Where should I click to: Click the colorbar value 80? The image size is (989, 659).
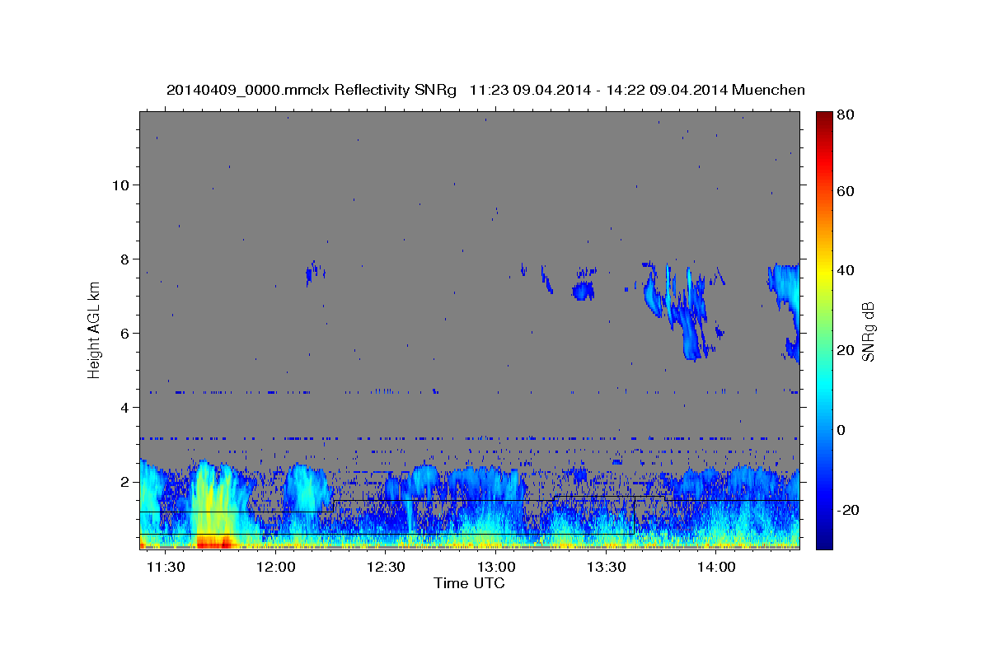[x=845, y=115]
